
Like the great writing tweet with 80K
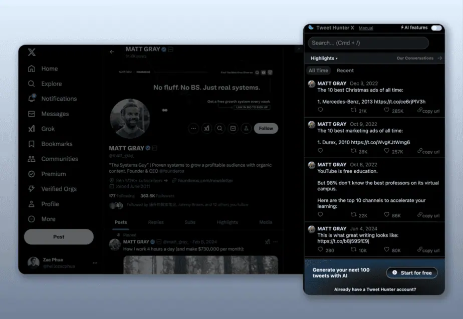point(386,249)
